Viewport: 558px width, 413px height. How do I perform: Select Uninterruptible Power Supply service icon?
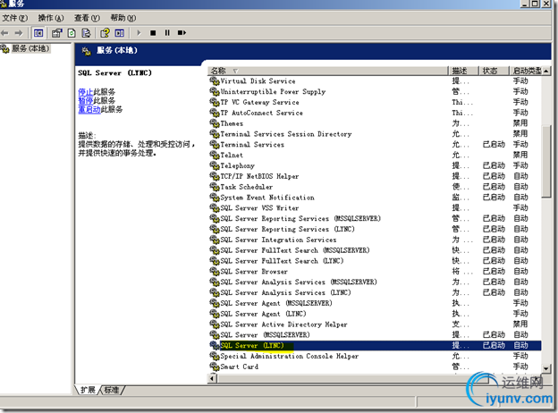pos(215,92)
